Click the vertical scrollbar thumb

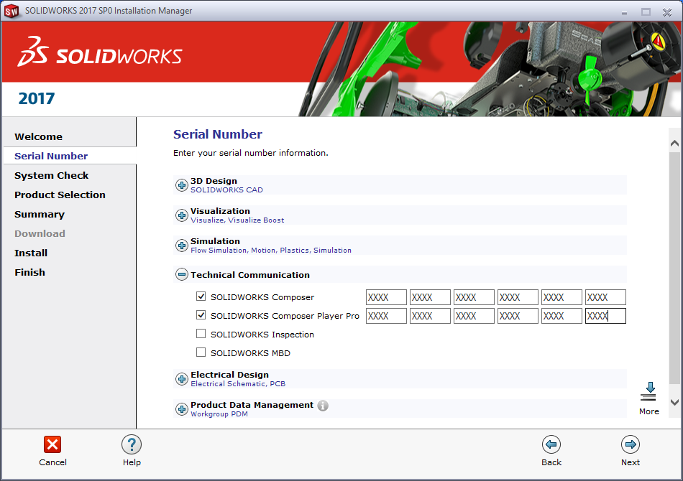tap(674, 268)
